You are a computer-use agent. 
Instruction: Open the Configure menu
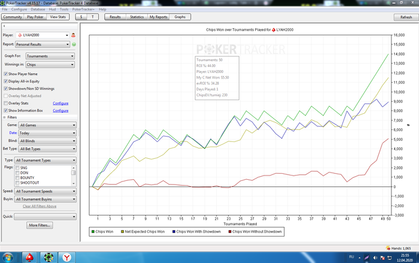tap(19, 9)
